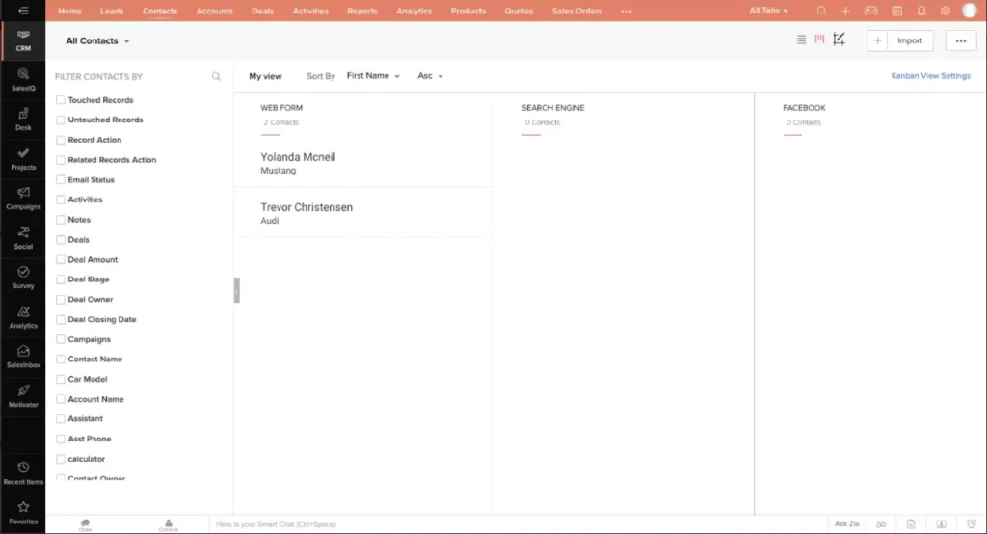Click the create contact plus button

click(x=877, y=40)
